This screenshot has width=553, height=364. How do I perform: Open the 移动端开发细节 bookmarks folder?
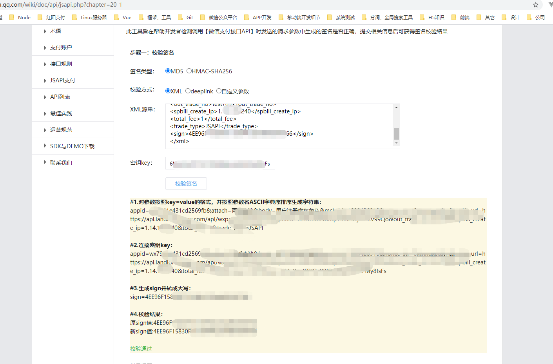coord(299,17)
